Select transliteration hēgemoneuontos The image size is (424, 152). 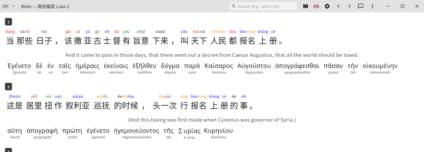137,137
